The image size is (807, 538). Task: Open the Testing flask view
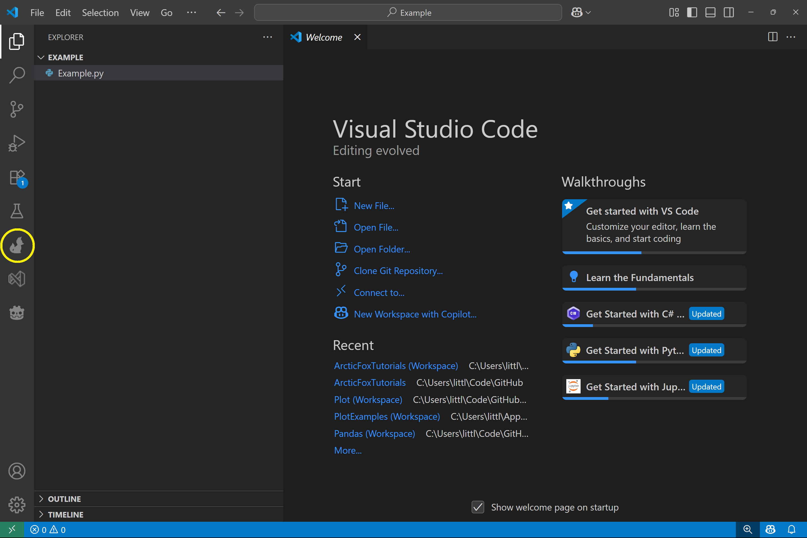[17, 211]
